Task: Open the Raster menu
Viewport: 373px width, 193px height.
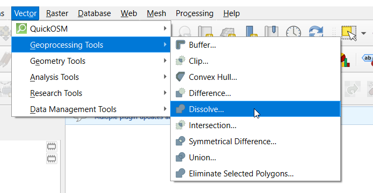Action: click(x=57, y=13)
